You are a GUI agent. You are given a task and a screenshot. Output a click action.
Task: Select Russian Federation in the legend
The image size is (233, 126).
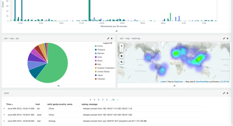coord(106,68)
